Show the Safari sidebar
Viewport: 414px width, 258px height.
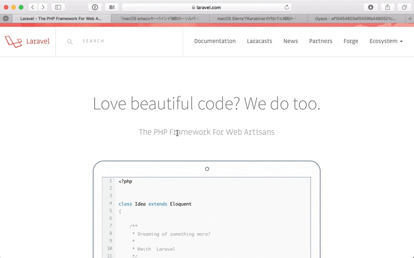point(58,8)
